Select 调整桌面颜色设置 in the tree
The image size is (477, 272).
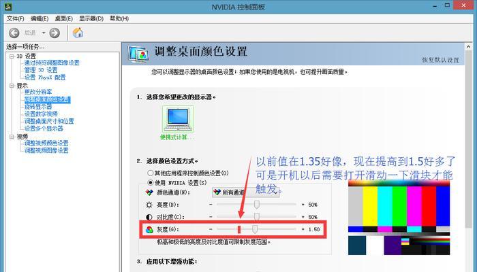click(47, 99)
